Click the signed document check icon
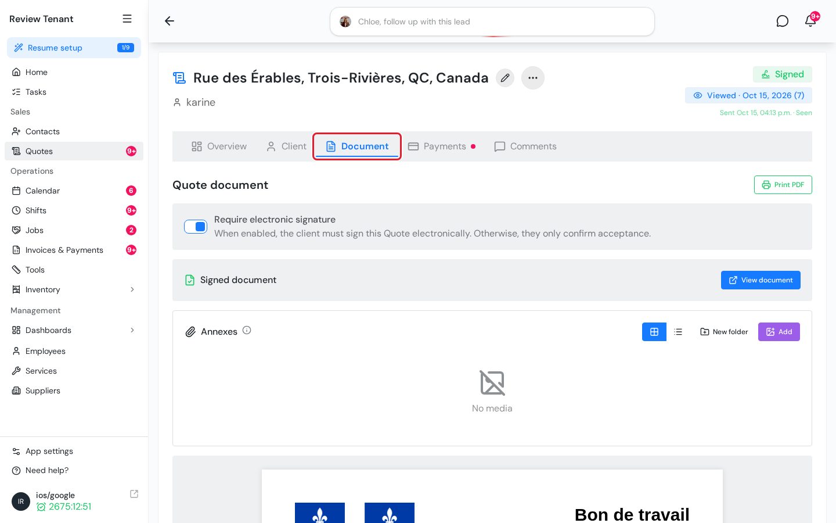 [x=190, y=280]
